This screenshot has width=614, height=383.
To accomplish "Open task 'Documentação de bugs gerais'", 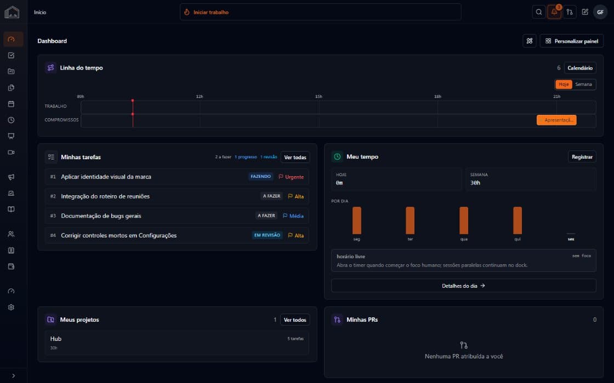I will pos(177,216).
